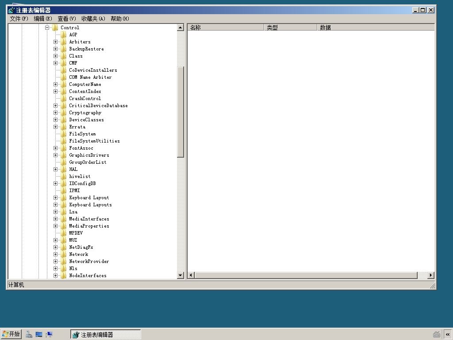Click the right pane horizontal scrollbar thumb
This screenshot has height=340, width=453.
coord(306,275)
